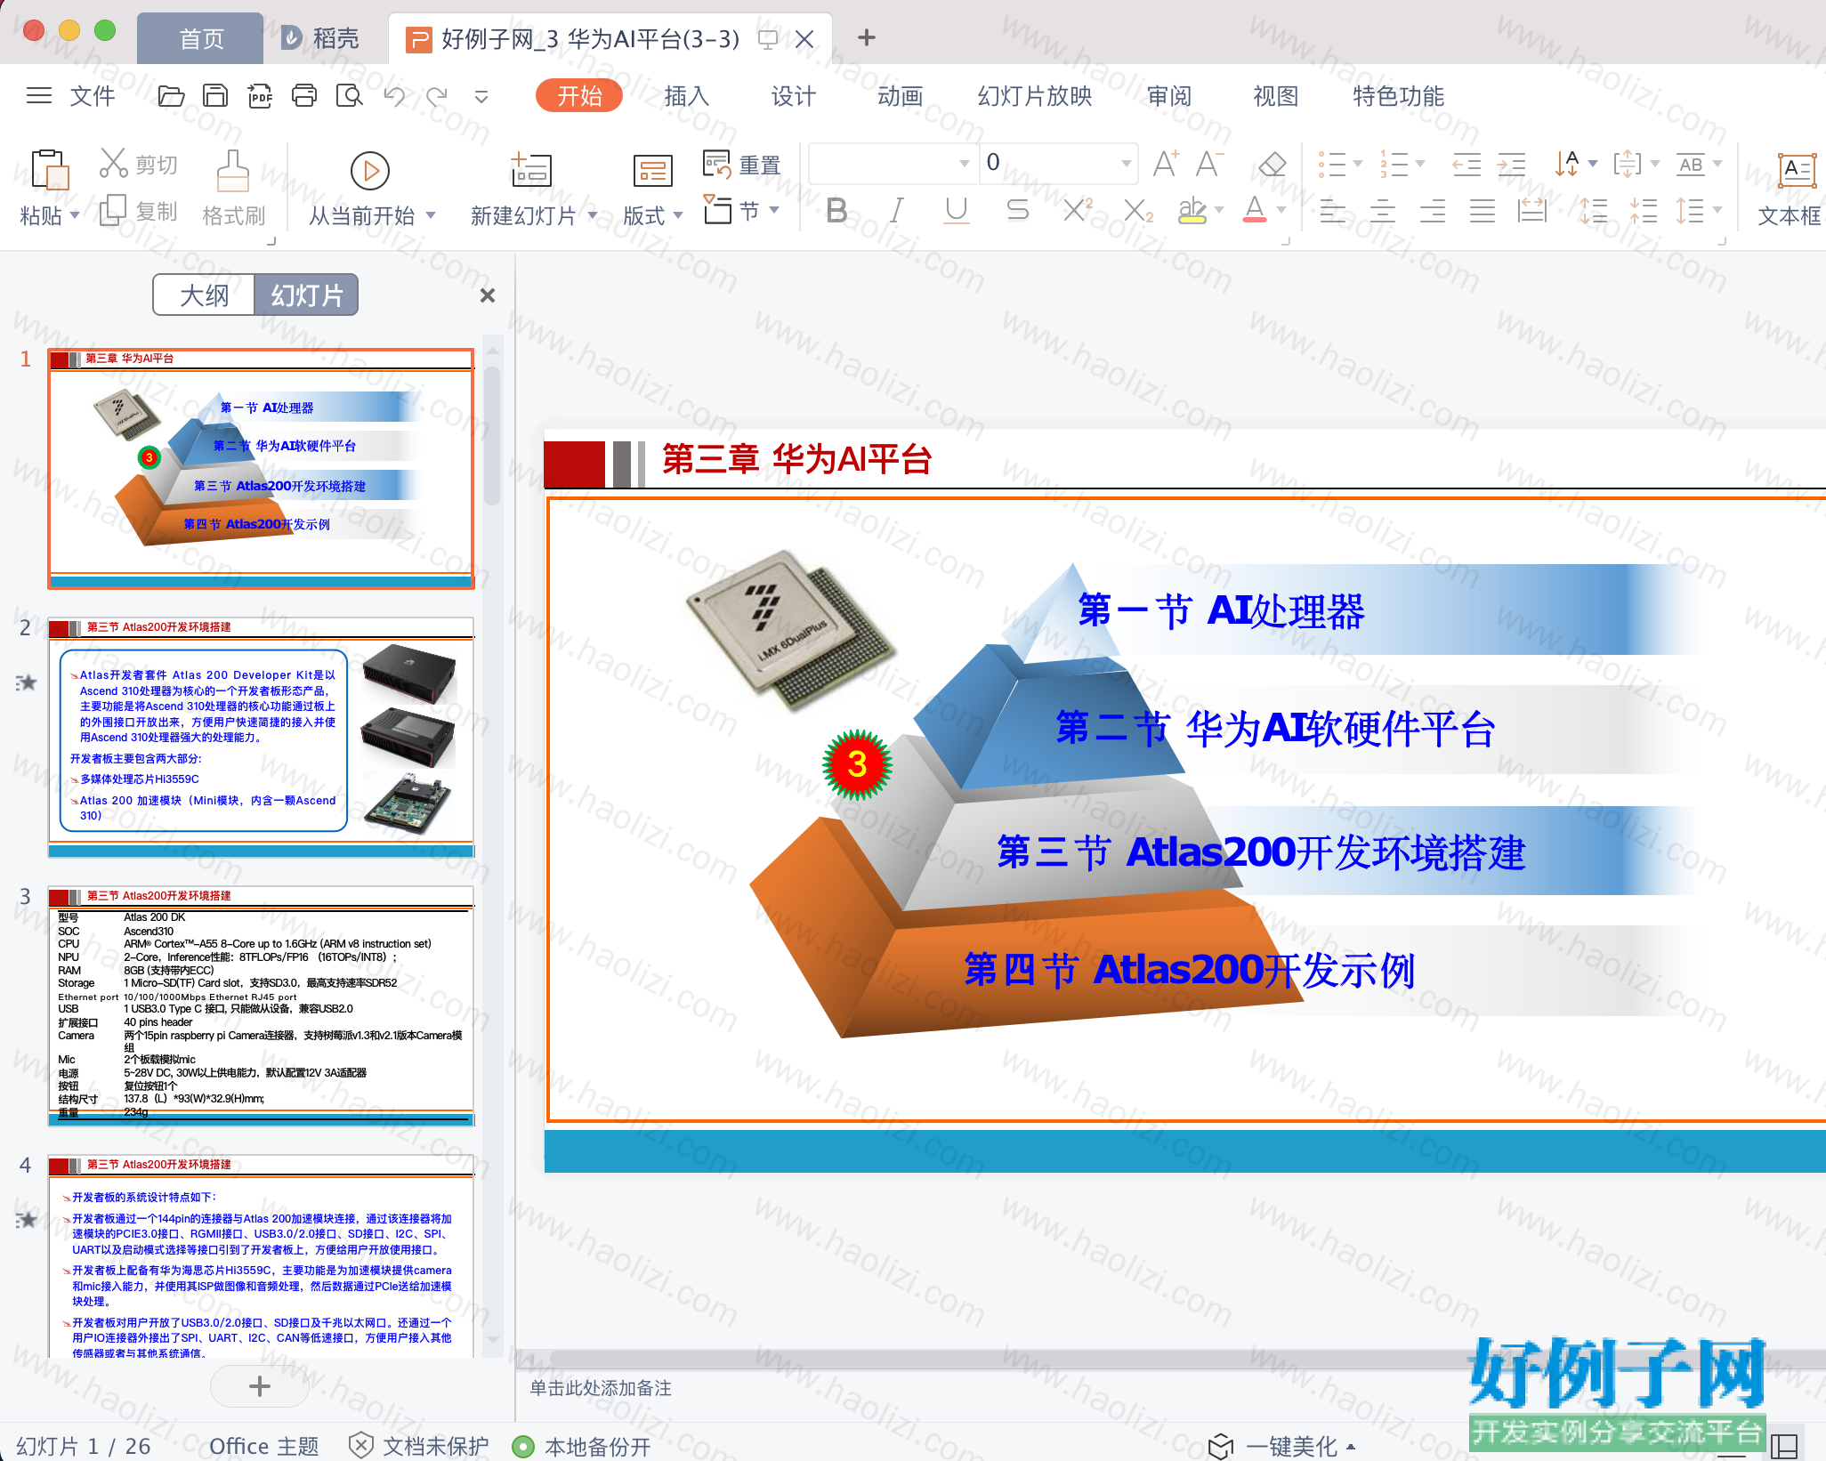Apply subscript formatting
Viewport: 1826px width, 1461px height.
pos(1139,210)
